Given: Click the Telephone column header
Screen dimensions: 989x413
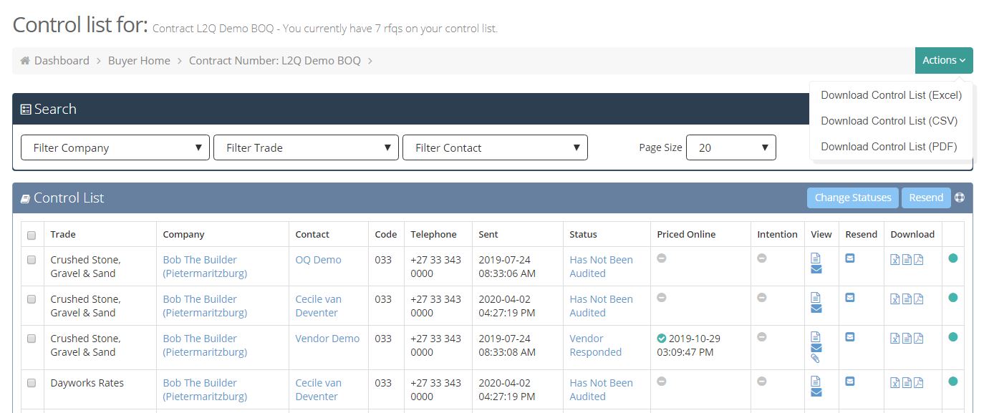Looking at the screenshot, I should pos(434,234).
